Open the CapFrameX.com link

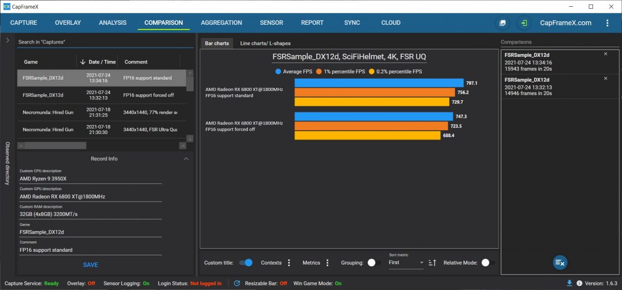(x=566, y=23)
